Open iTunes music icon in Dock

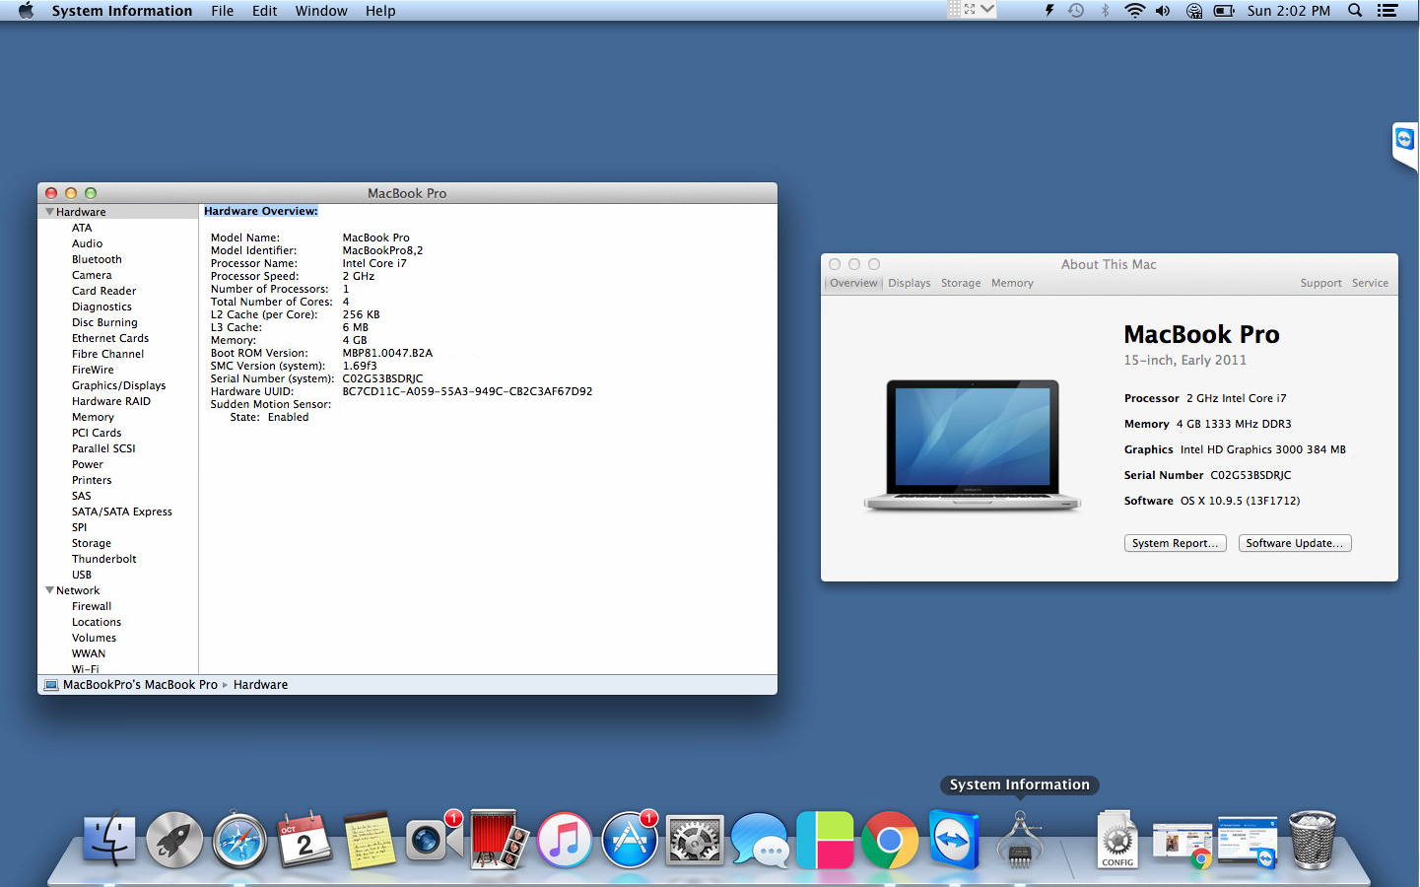click(x=565, y=840)
